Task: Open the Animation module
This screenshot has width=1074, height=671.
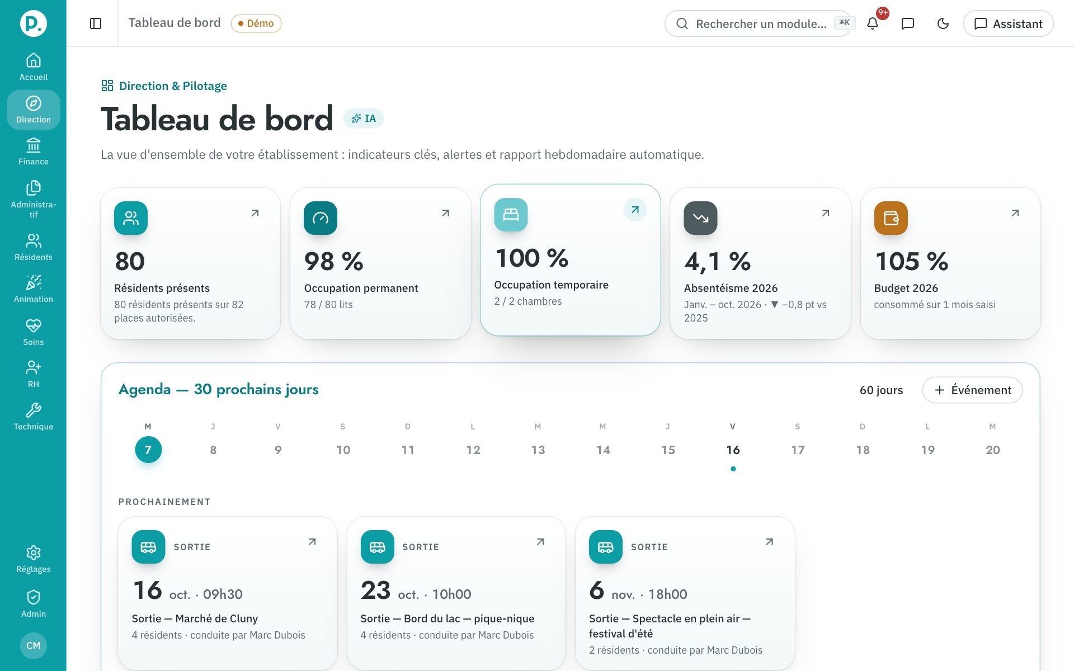Action: (34, 290)
